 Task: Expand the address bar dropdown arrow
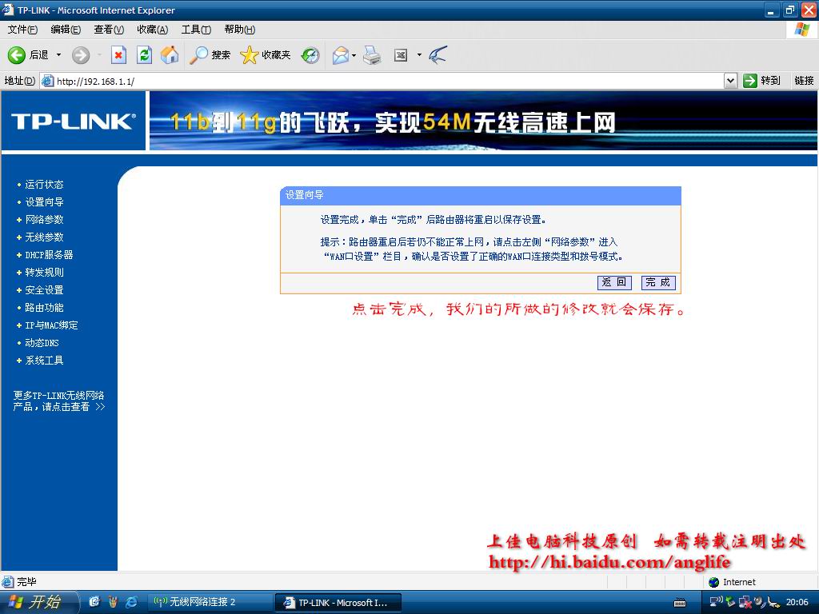tap(730, 81)
